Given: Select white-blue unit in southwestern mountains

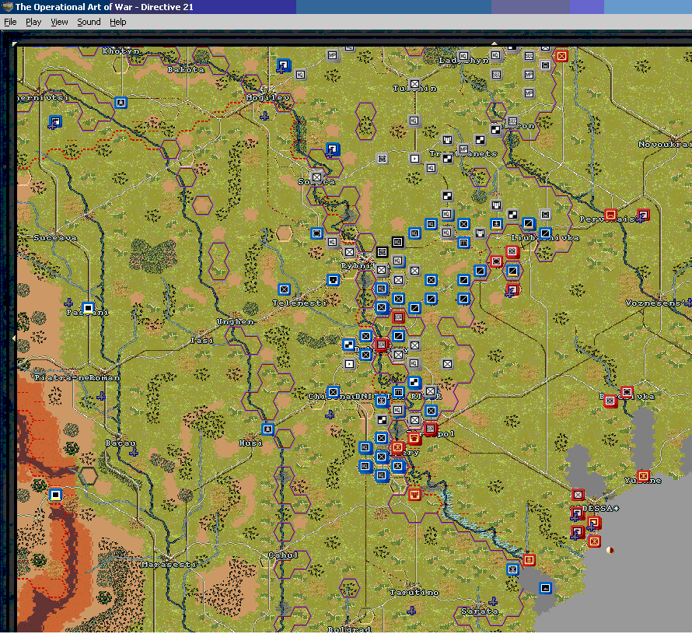Looking at the screenshot, I should pyautogui.click(x=55, y=495).
